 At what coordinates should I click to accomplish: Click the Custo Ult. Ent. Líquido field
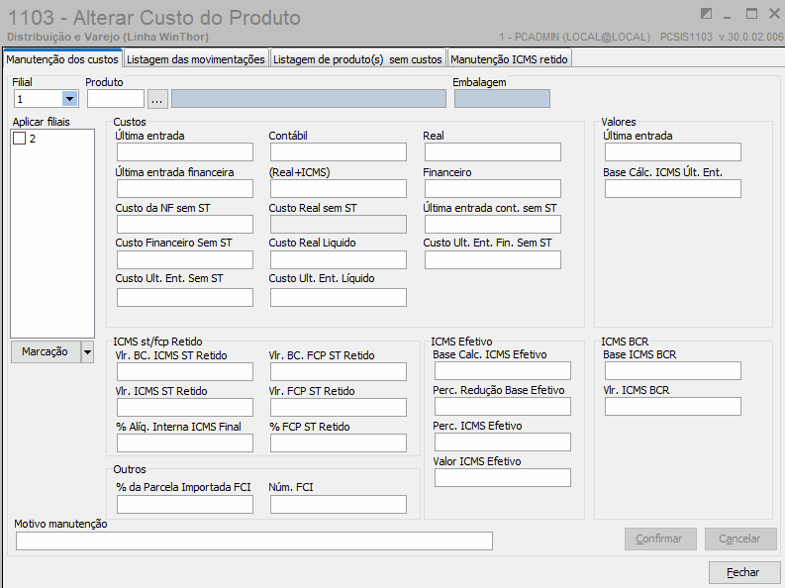(339, 297)
